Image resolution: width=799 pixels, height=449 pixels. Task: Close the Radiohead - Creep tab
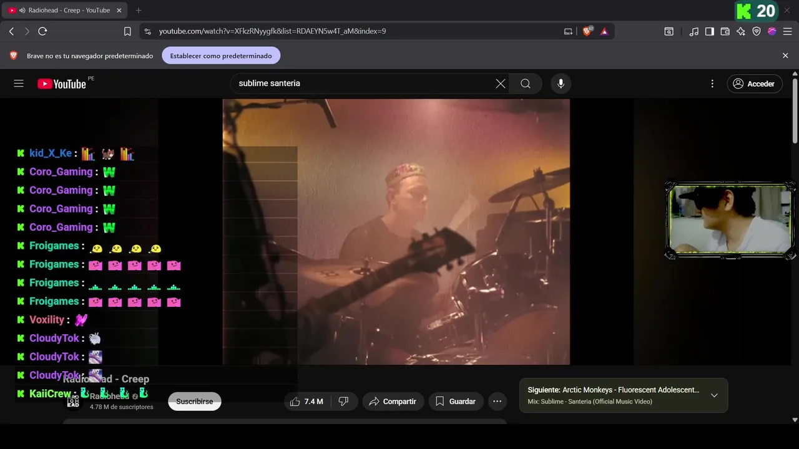pyautogui.click(x=119, y=11)
